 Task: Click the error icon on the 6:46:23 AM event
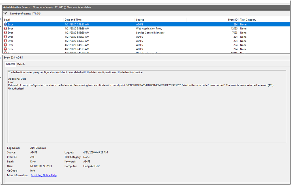(5, 45)
